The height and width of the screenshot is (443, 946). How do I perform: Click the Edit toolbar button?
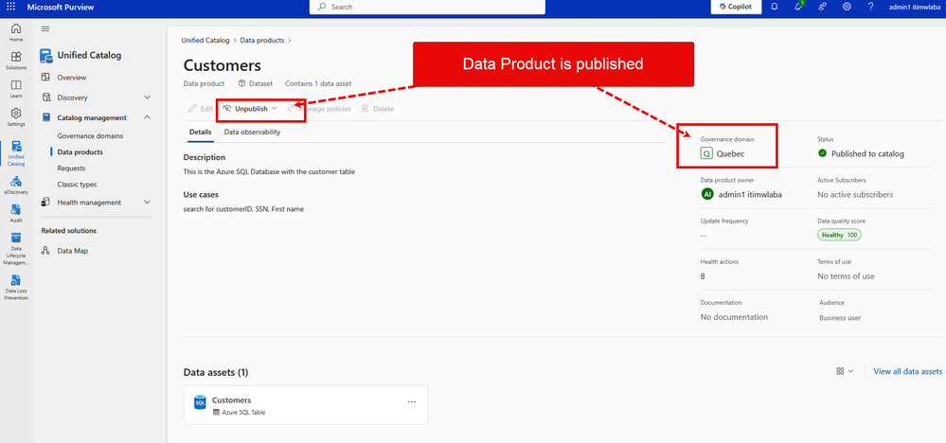pos(201,109)
